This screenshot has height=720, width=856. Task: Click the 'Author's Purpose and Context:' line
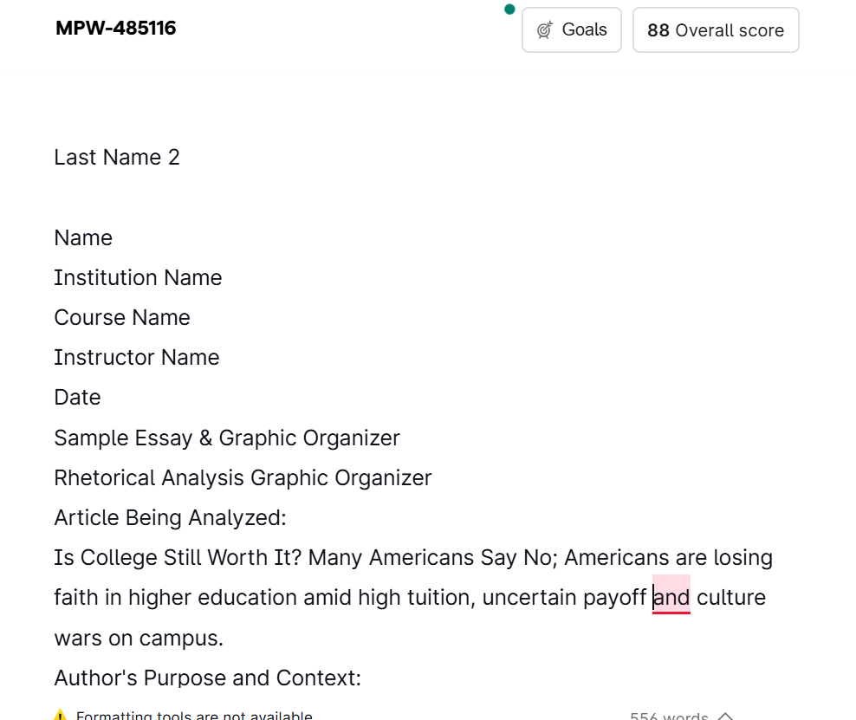pos(207,678)
